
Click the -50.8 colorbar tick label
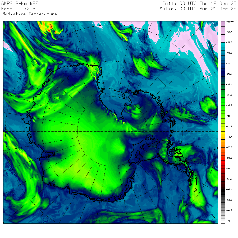tap(229, 158)
